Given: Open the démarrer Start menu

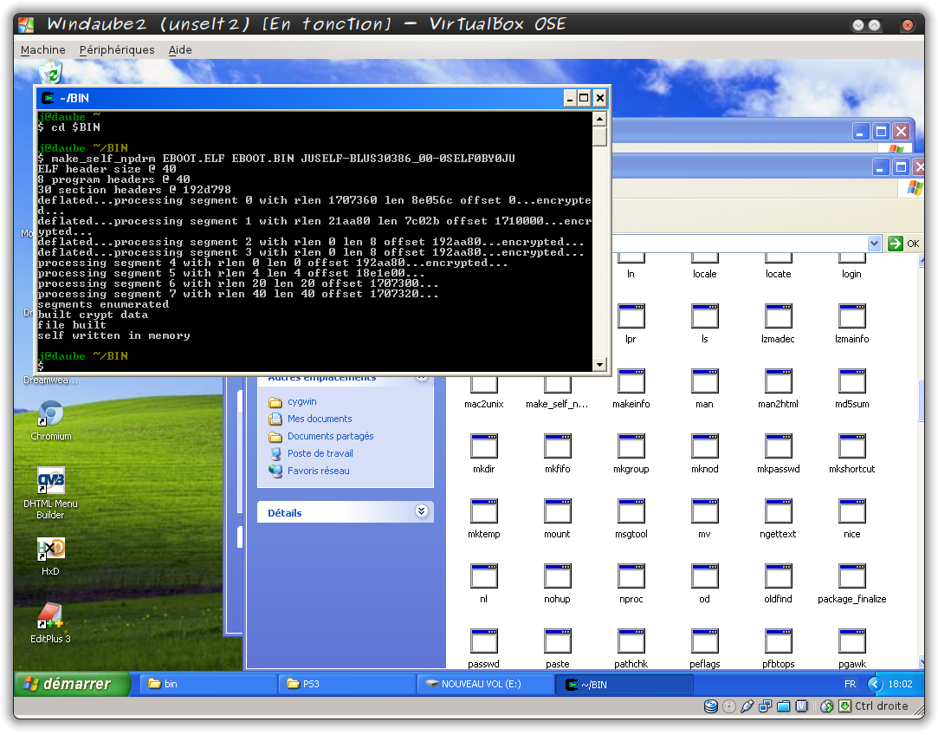Looking at the screenshot, I should [x=71, y=684].
